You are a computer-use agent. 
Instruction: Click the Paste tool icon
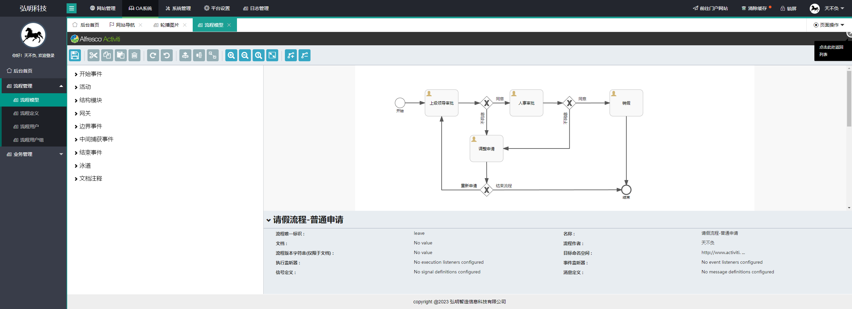(121, 55)
